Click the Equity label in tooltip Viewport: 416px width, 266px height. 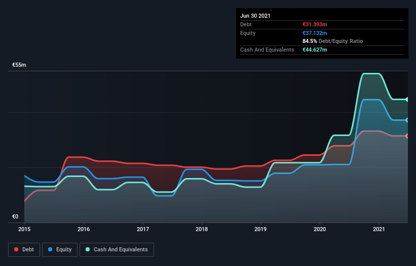[248, 33]
